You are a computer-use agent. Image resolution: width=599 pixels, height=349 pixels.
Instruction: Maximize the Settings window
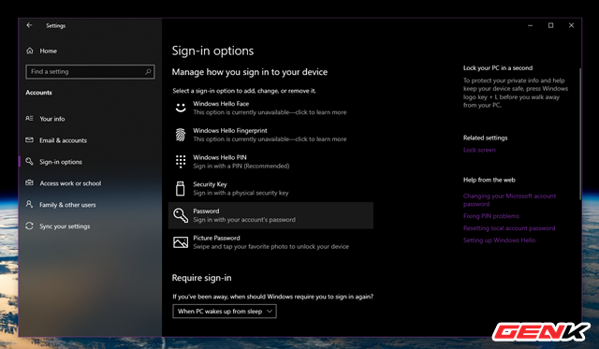coord(550,25)
